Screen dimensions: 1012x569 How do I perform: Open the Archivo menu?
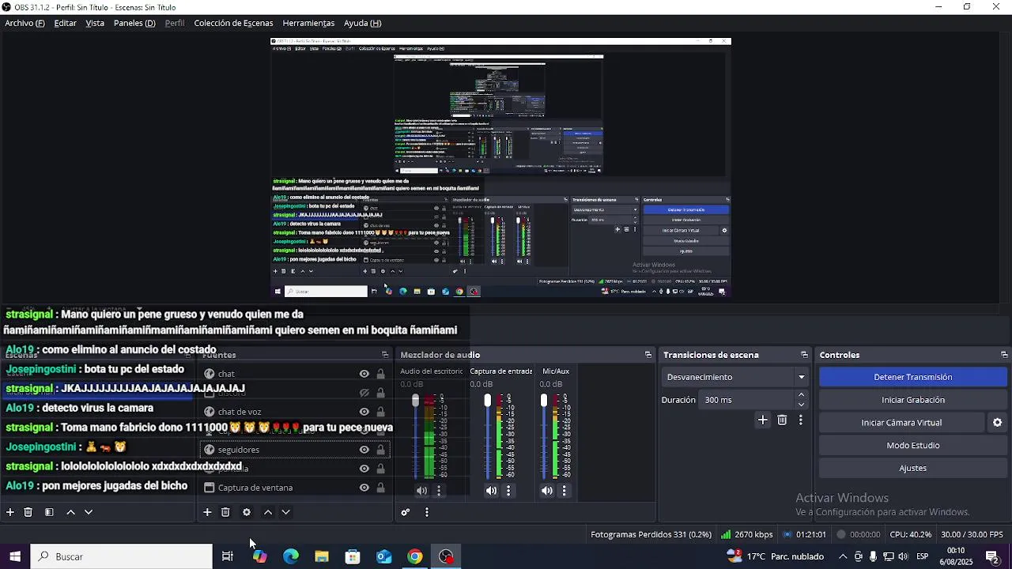25,23
